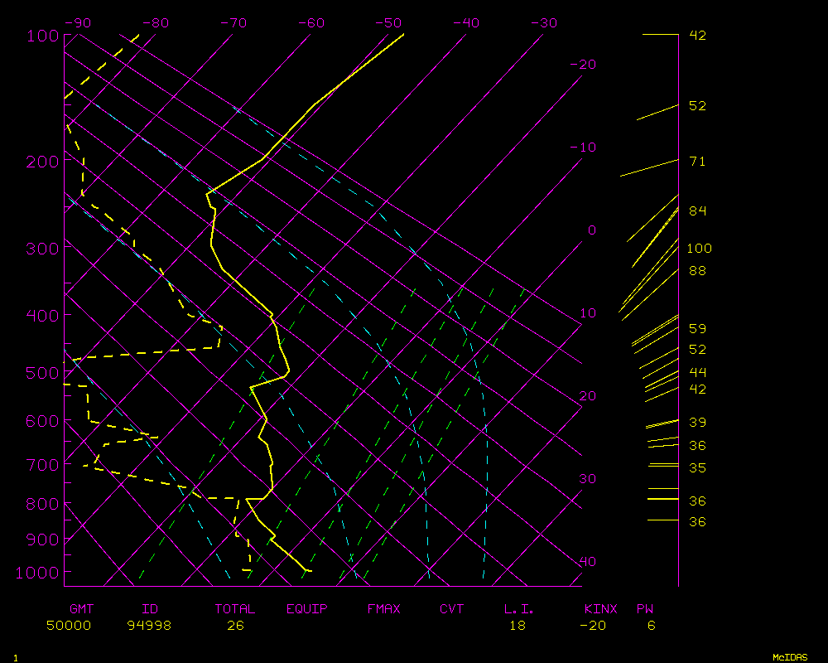Click the wind speed value 71

[x=698, y=162]
